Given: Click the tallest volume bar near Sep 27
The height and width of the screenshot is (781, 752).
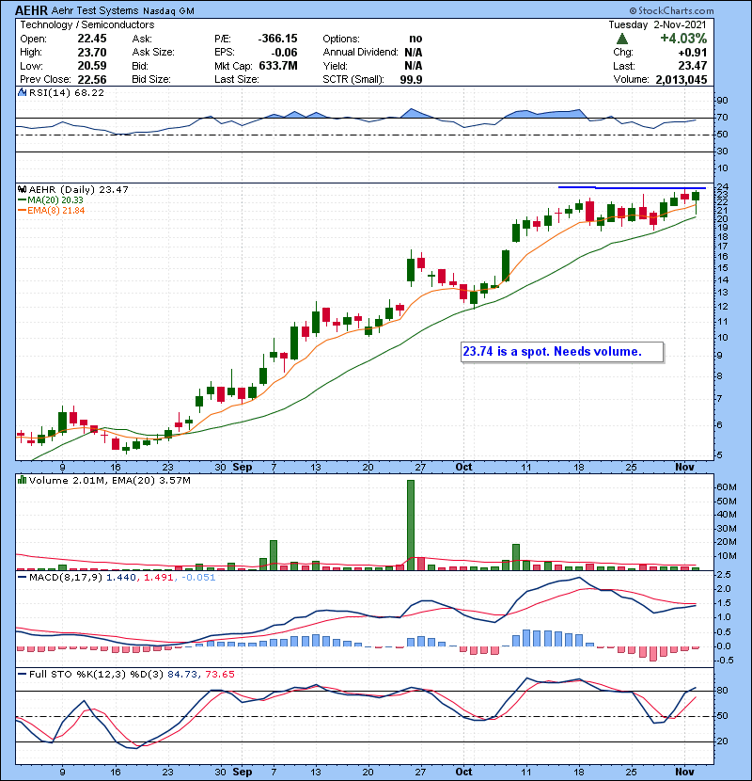Looking at the screenshot, I should click(411, 525).
